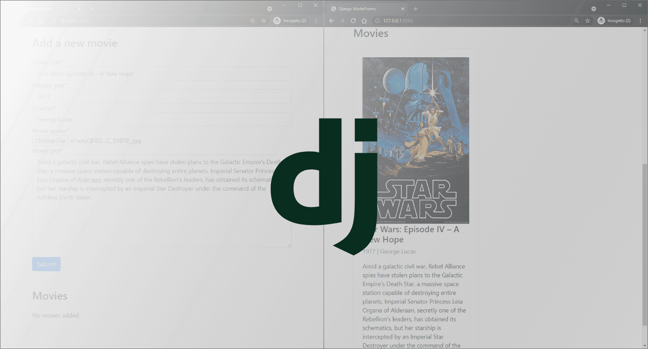The image size is (648, 349).
Task: Click the Submit button on the movie form
Action: point(46,264)
